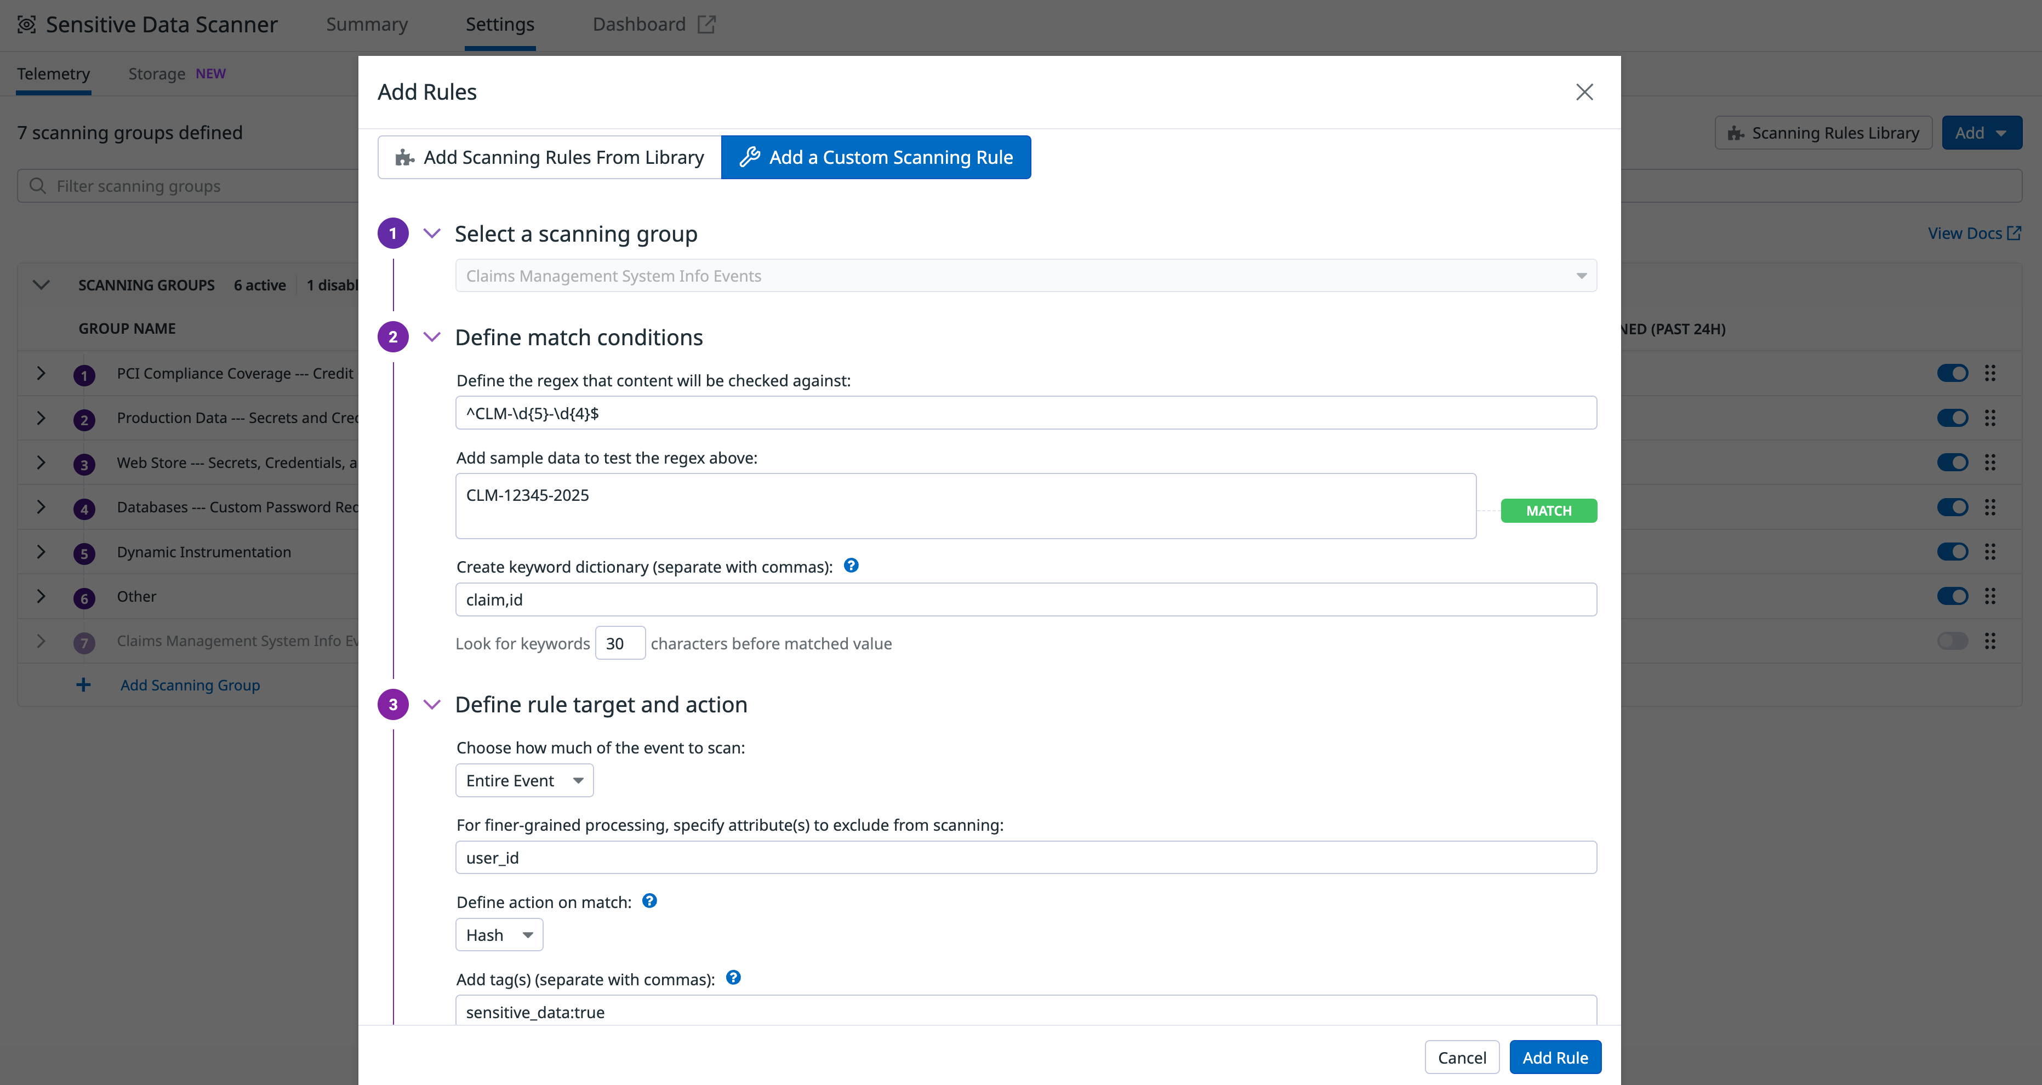Toggle the Web Store scanning group switch

point(1953,462)
